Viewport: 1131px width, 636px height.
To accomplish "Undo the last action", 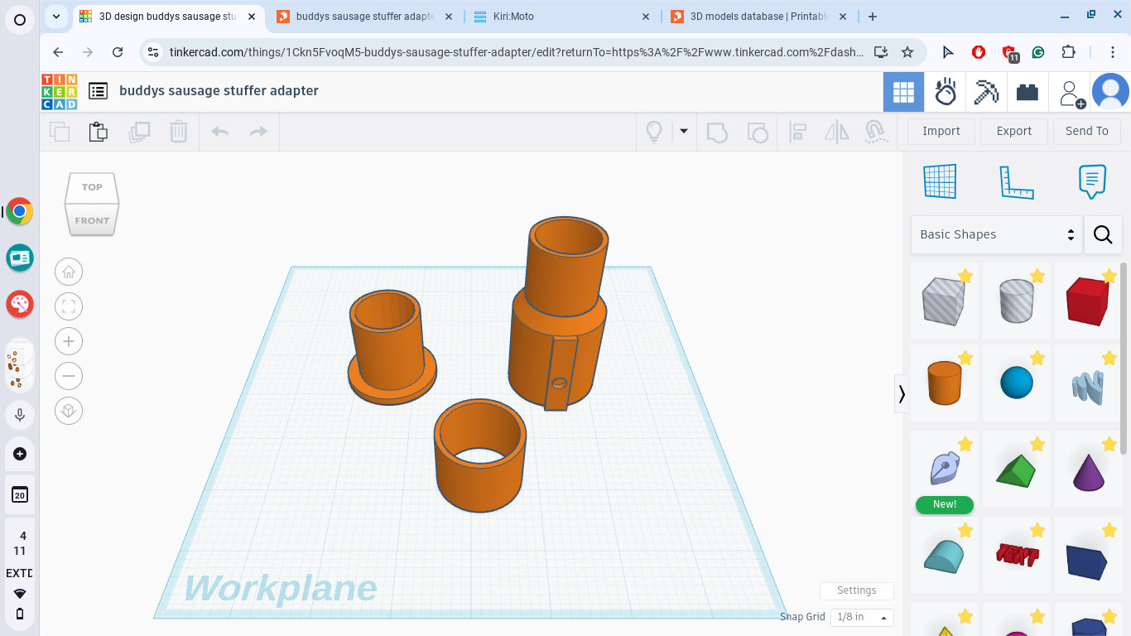I will pyautogui.click(x=219, y=132).
